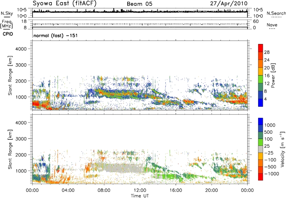Click the 'N.Sky' legend label
This screenshot has height=198, width=286.
7,13
